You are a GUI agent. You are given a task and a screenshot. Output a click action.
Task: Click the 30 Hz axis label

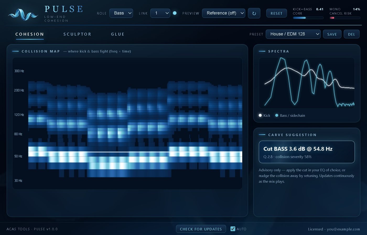pos(18,180)
